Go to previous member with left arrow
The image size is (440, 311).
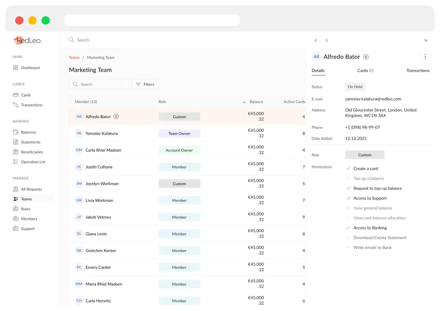point(316,40)
